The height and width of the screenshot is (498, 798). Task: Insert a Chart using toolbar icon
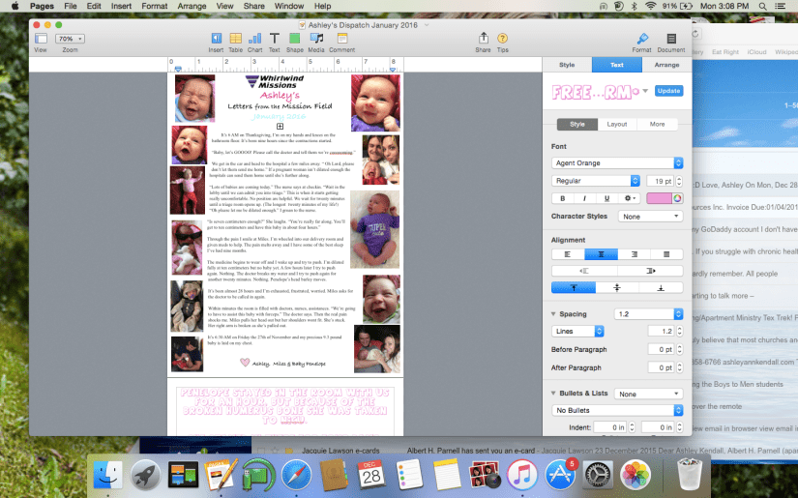pyautogui.click(x=255, y=38)
